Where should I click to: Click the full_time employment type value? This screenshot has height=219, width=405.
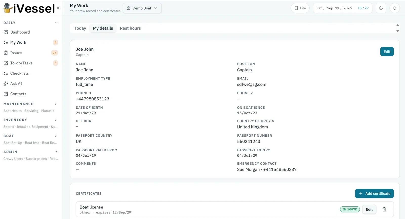pyautogui.click(x=84, y=85)
